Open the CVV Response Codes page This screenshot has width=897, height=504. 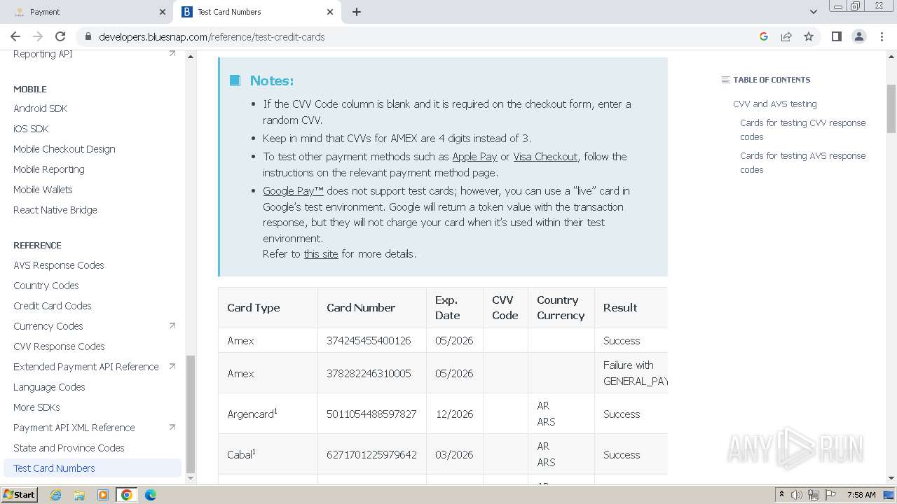59,346
